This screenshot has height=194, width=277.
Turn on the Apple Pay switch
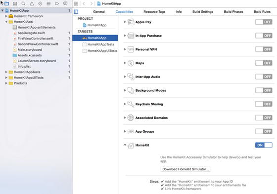pos(264,22)
